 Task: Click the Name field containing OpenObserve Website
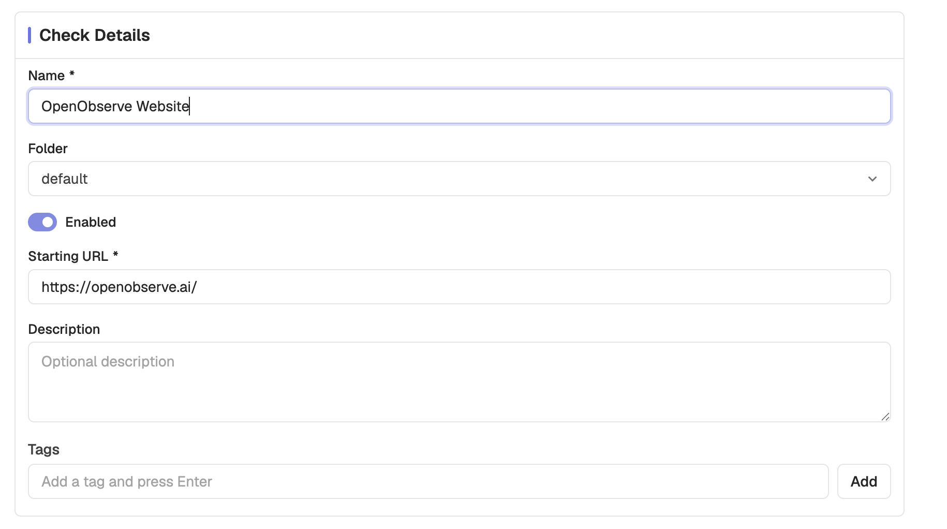click(459, 106)
